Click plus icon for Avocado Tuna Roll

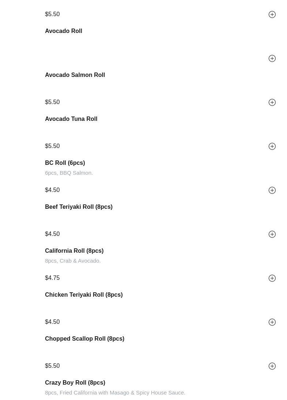coord(272,146)
